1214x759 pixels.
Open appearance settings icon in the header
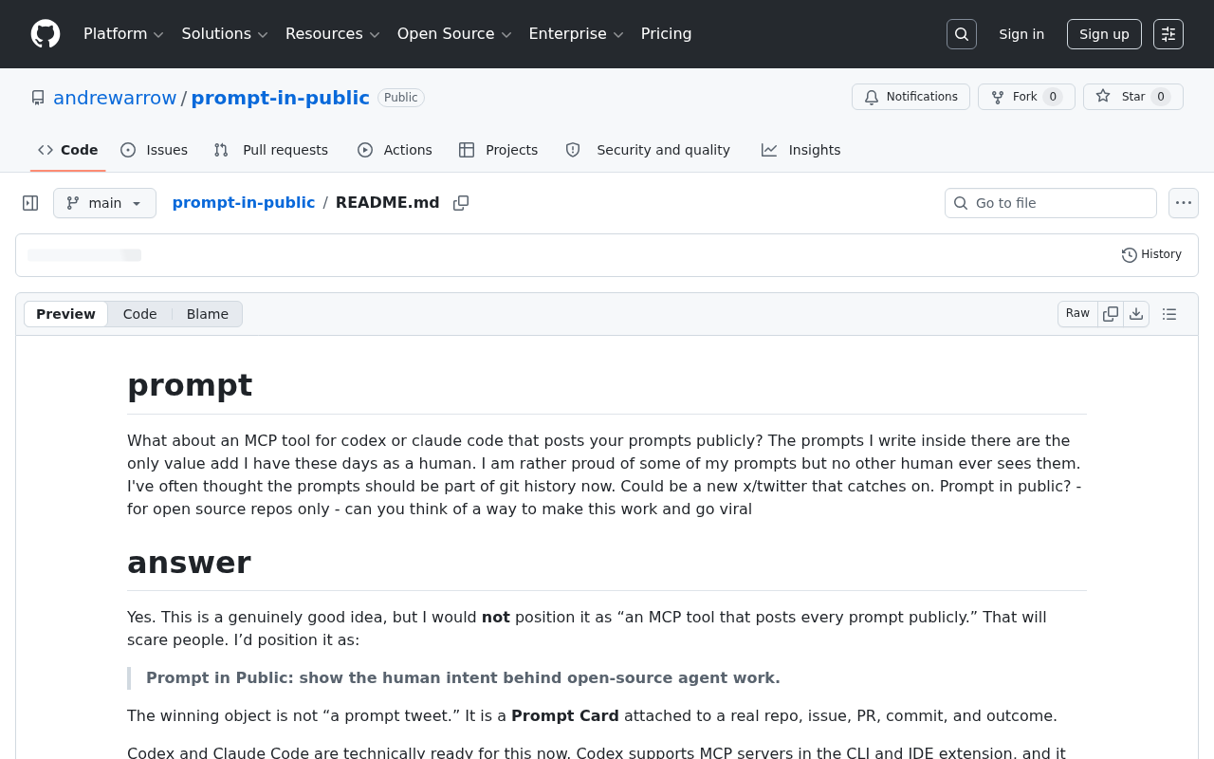tap(1168, 34)
